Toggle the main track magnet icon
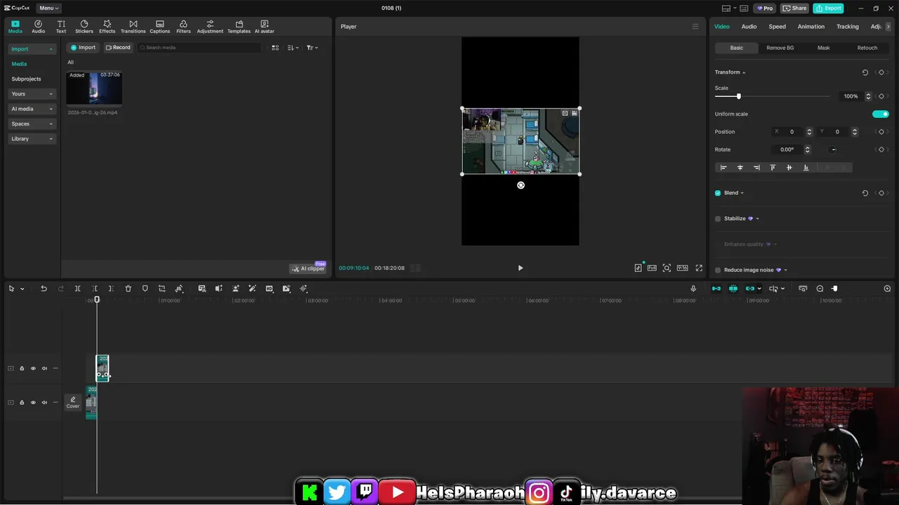 [x=716, y=288]
